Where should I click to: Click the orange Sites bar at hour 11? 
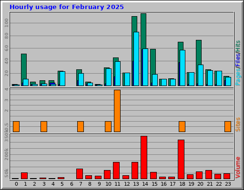117,111
